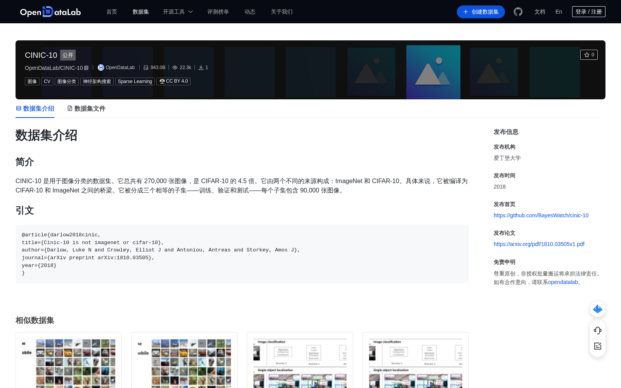Open the GitHub icon link
Screen dimensions: 621x388
[518, 12]
